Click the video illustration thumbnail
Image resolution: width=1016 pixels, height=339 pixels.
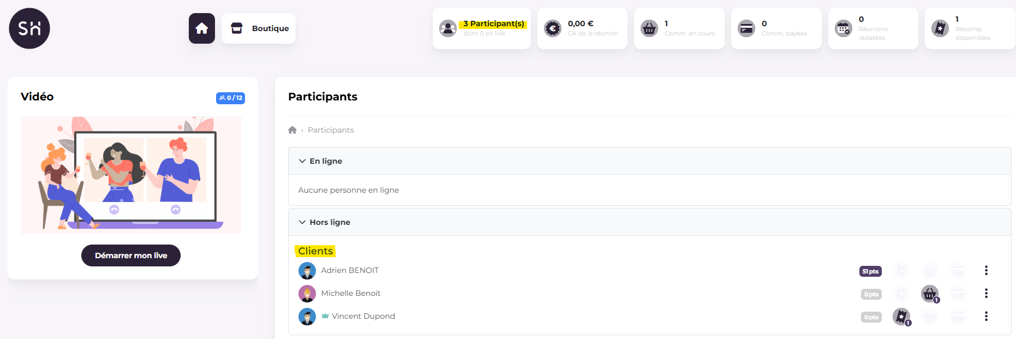tap(131, 175)
